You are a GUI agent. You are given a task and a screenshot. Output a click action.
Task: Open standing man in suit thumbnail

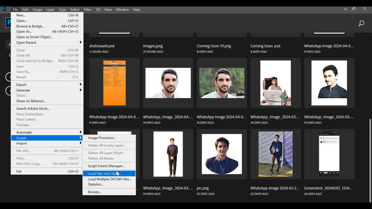pos(168,154)
